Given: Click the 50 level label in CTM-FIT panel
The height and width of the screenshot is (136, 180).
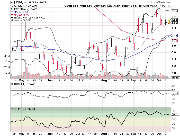Looking at the screenshot, I should tap(173, 119).
